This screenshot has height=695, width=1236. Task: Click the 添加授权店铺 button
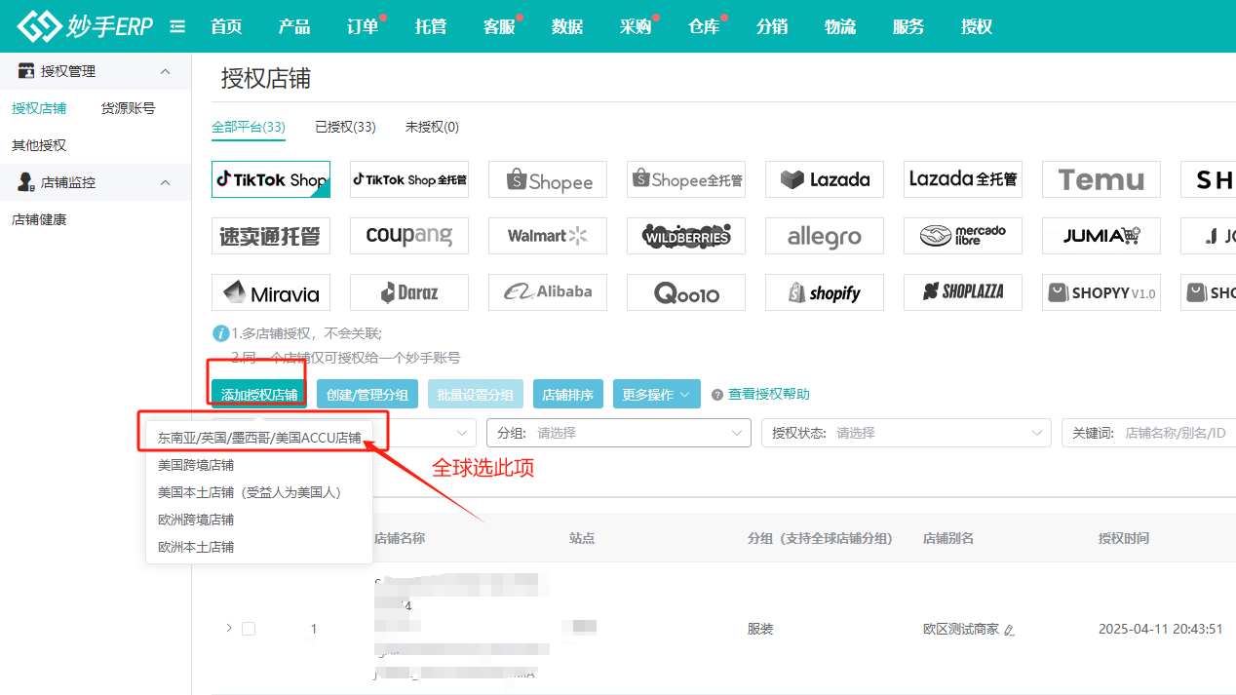click(259, 394)
